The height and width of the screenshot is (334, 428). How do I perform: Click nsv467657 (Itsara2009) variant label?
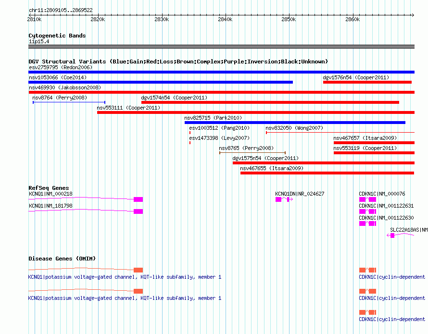(x=365, y=138)
